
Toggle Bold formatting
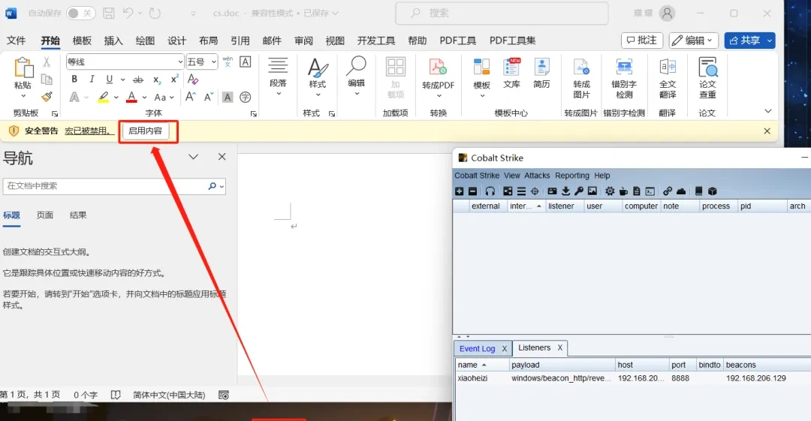74,79
